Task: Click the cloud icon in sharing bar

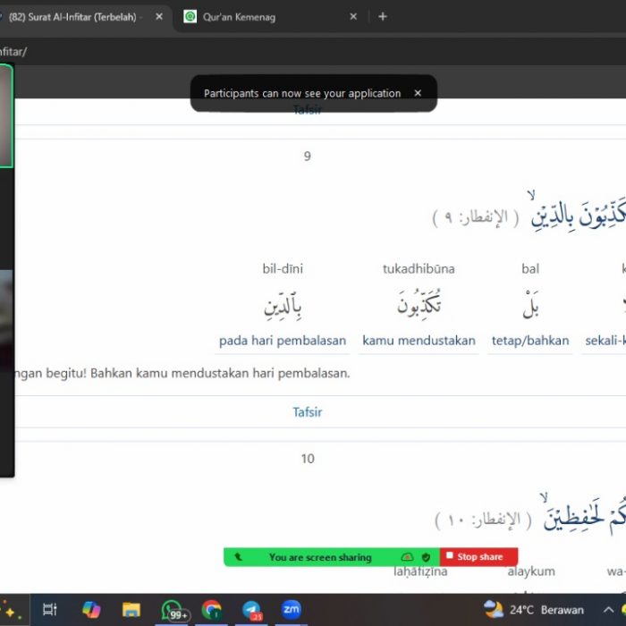Action: (x=407, y=557)
